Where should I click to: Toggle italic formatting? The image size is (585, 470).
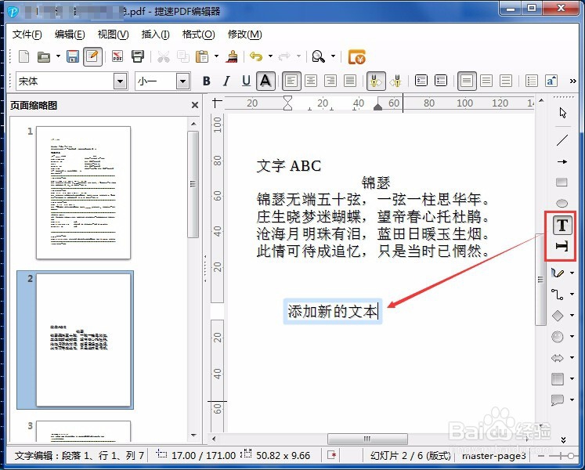pos(226,81)
